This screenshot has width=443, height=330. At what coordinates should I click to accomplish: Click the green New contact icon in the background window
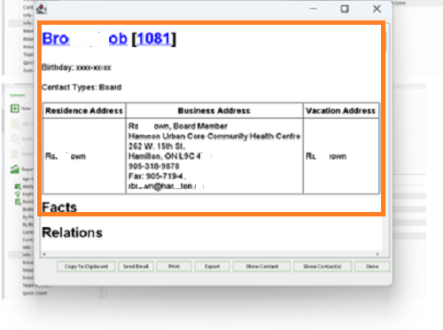[x=15, y=108]
